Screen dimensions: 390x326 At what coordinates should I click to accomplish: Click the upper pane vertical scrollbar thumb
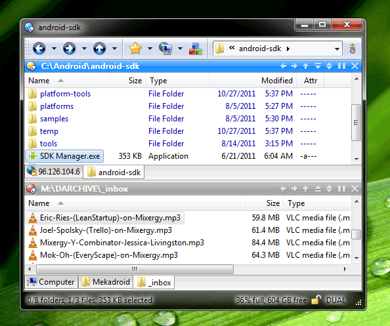(x=356, y=123)
